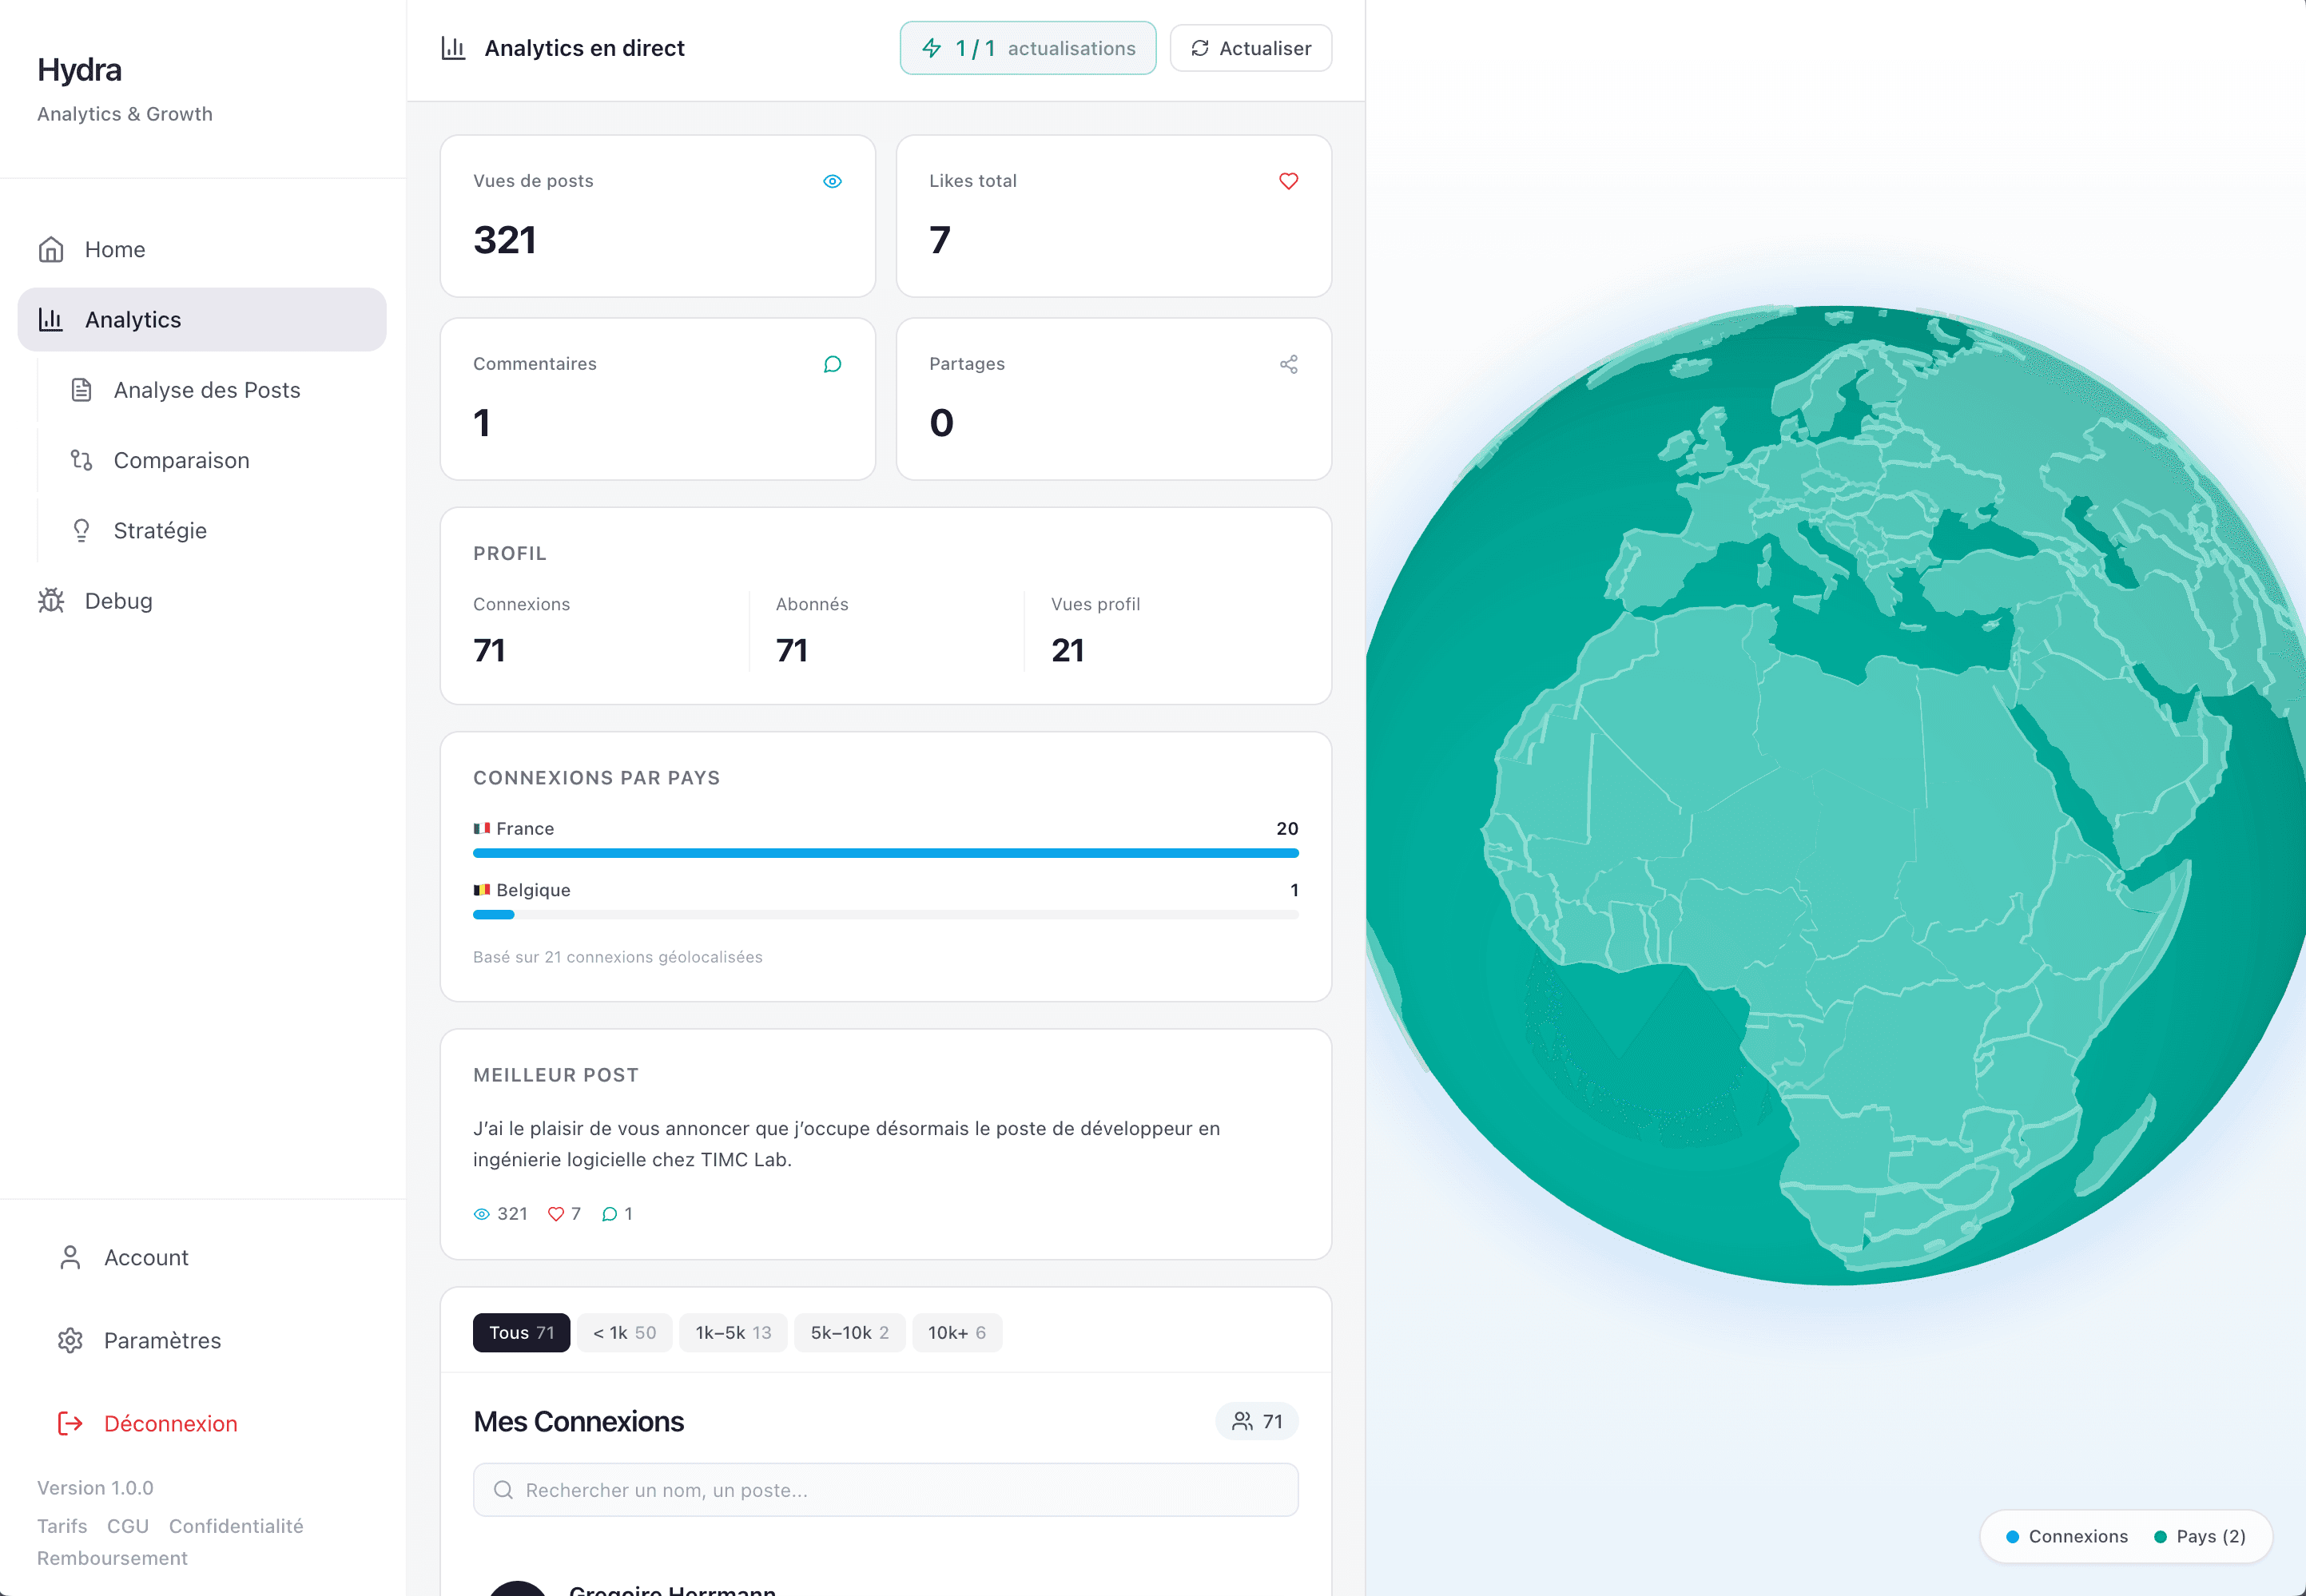Image resolution: width=2306 pixels, height=1596 pixels.
Task: Click the Mes Connexions 71 count badge
Action: point(1257,1421)
